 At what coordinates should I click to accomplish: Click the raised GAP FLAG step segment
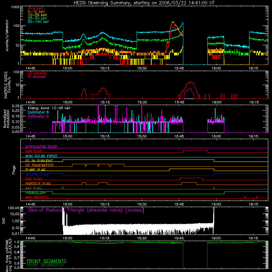(195, 151)
